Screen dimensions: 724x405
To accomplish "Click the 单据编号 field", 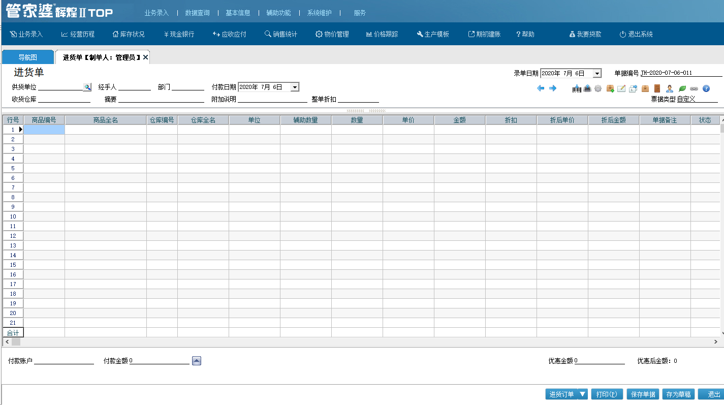I will (681, 73).
